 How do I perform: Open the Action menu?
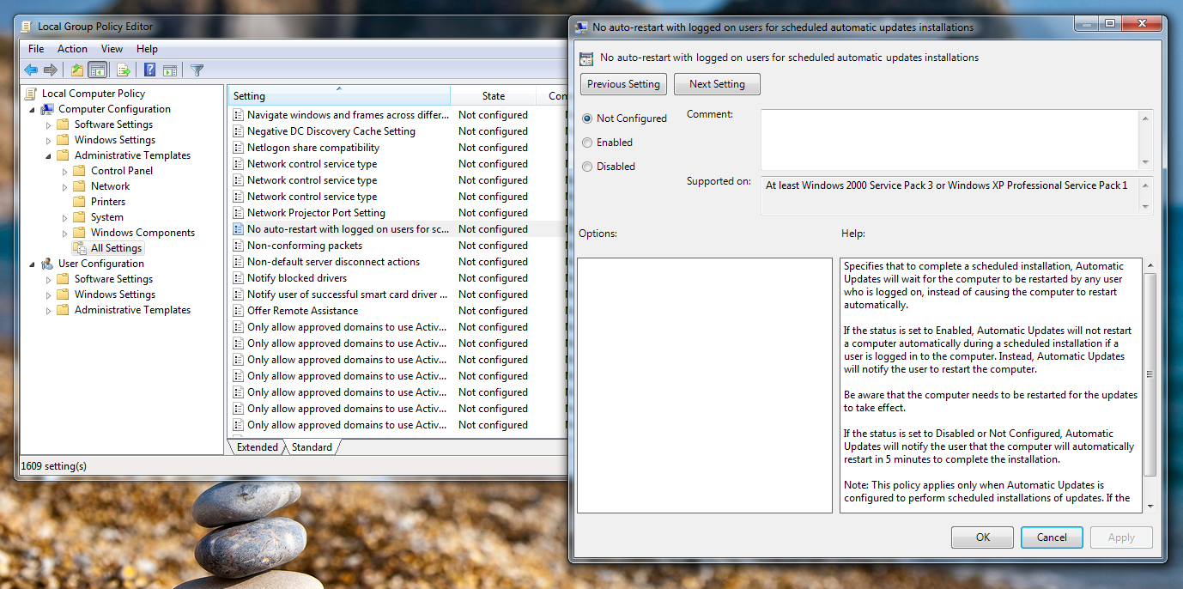tap(72, 49)
